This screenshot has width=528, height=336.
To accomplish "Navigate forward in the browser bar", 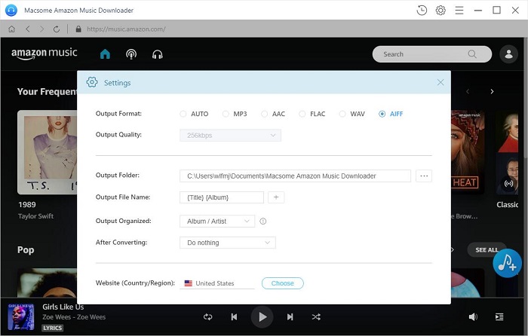I will tap(41, 29).
